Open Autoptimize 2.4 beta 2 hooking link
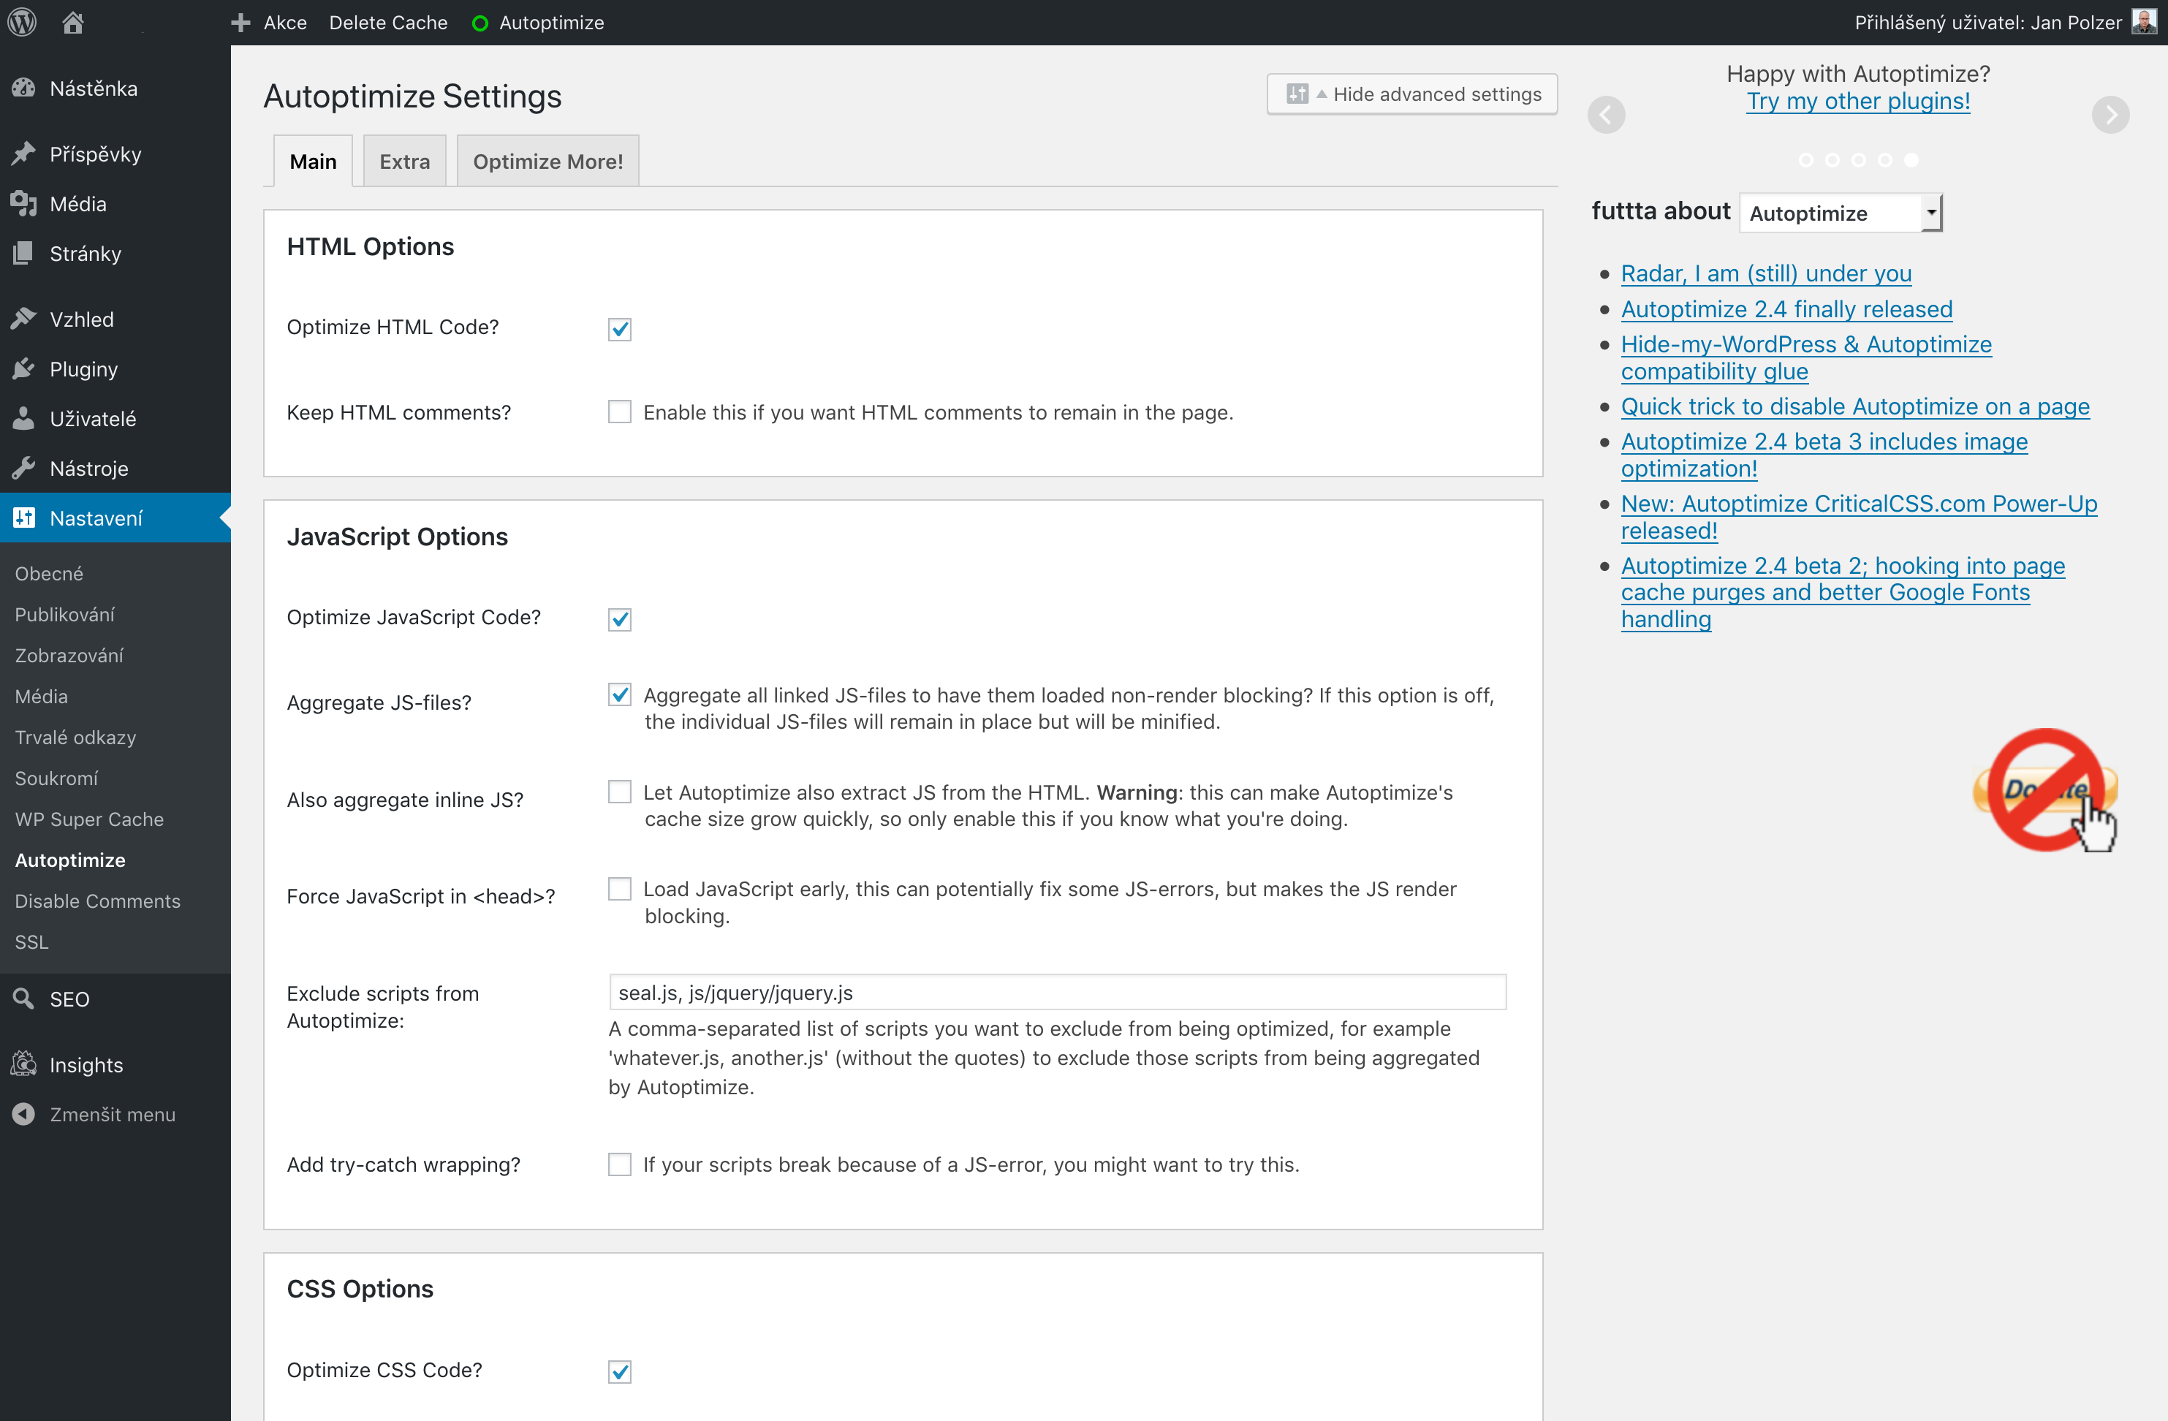The height and width of the screenshot is (1421, 2168). click(1842, 592)
